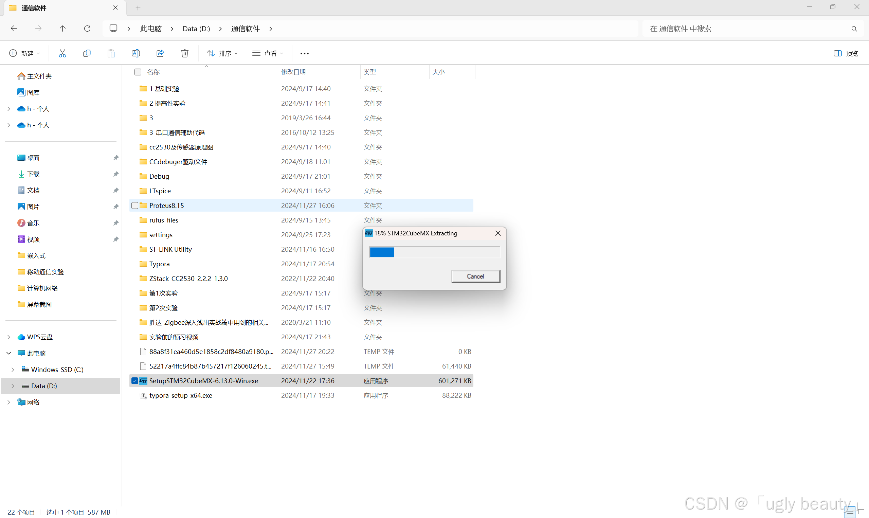Open the 查看 view menu
Viewport: 869px width, 518px height.
click(x=268, y=53)
